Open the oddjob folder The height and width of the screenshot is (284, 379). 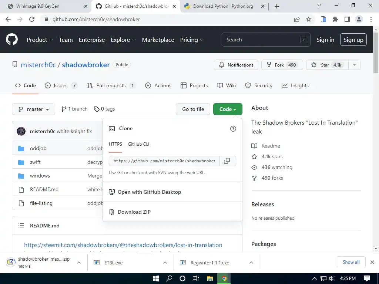pyautogui.click(x=38, y=148)
